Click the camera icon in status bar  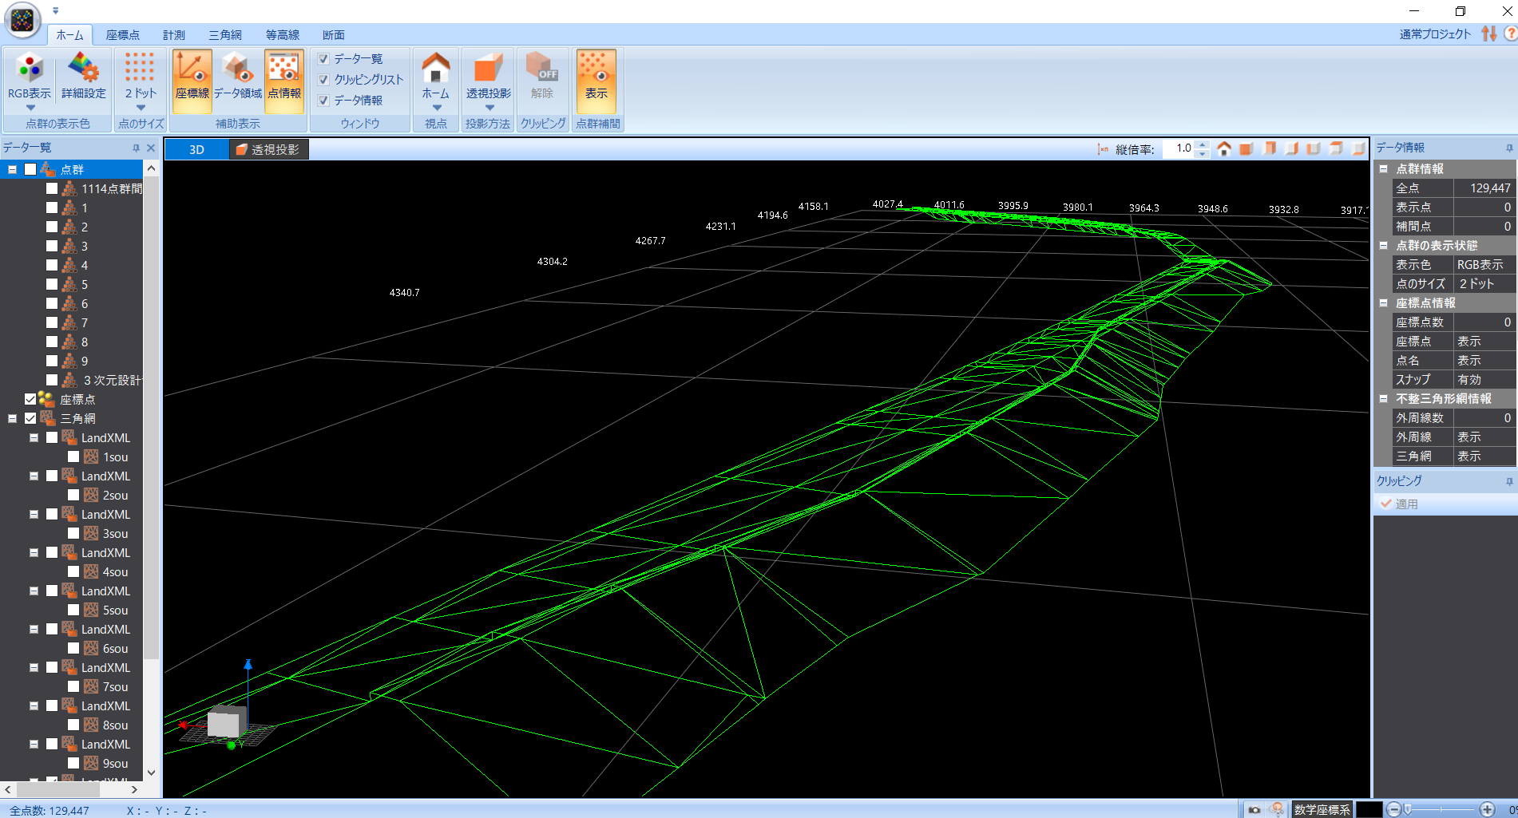coord(1254,809)
